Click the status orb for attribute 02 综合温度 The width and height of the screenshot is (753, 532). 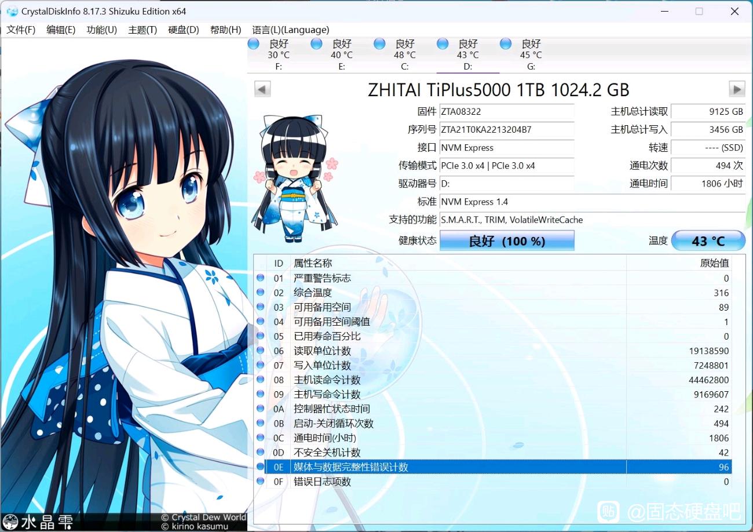pos(261,293)
